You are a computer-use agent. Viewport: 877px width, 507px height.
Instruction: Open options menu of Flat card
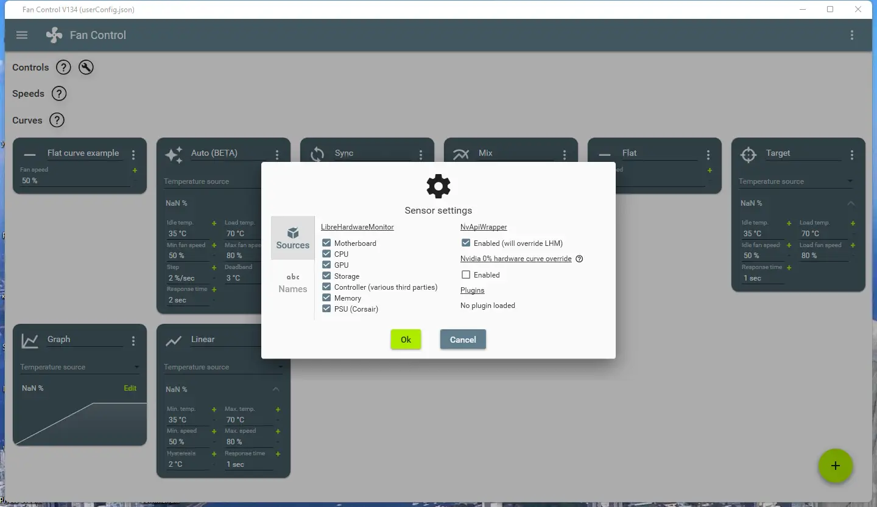click(708, 155)
